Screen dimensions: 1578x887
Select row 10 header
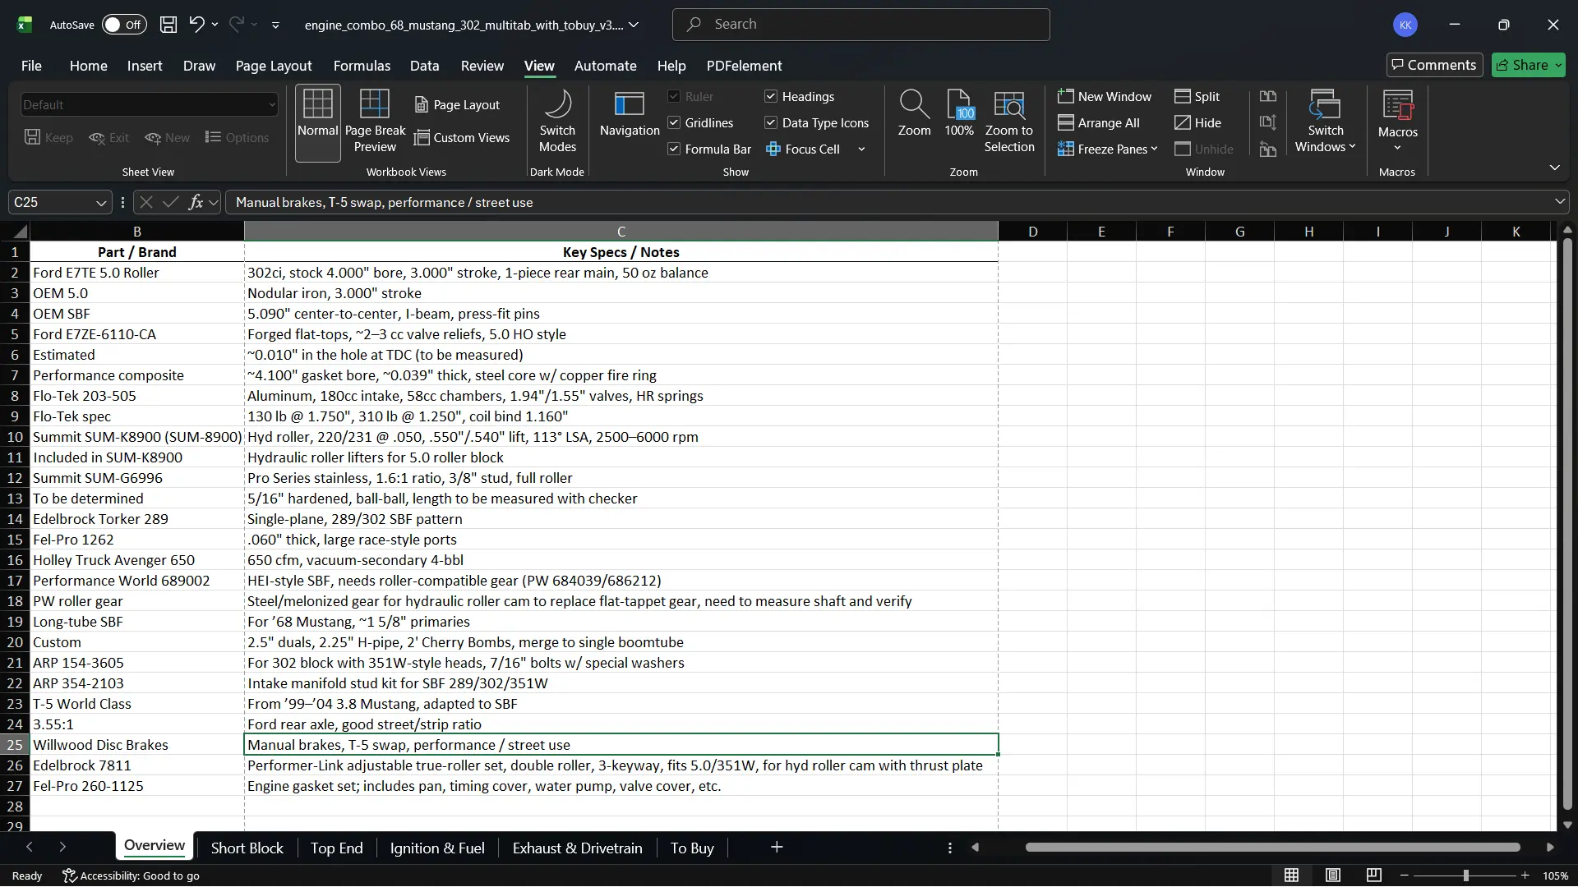coord(15,437)
